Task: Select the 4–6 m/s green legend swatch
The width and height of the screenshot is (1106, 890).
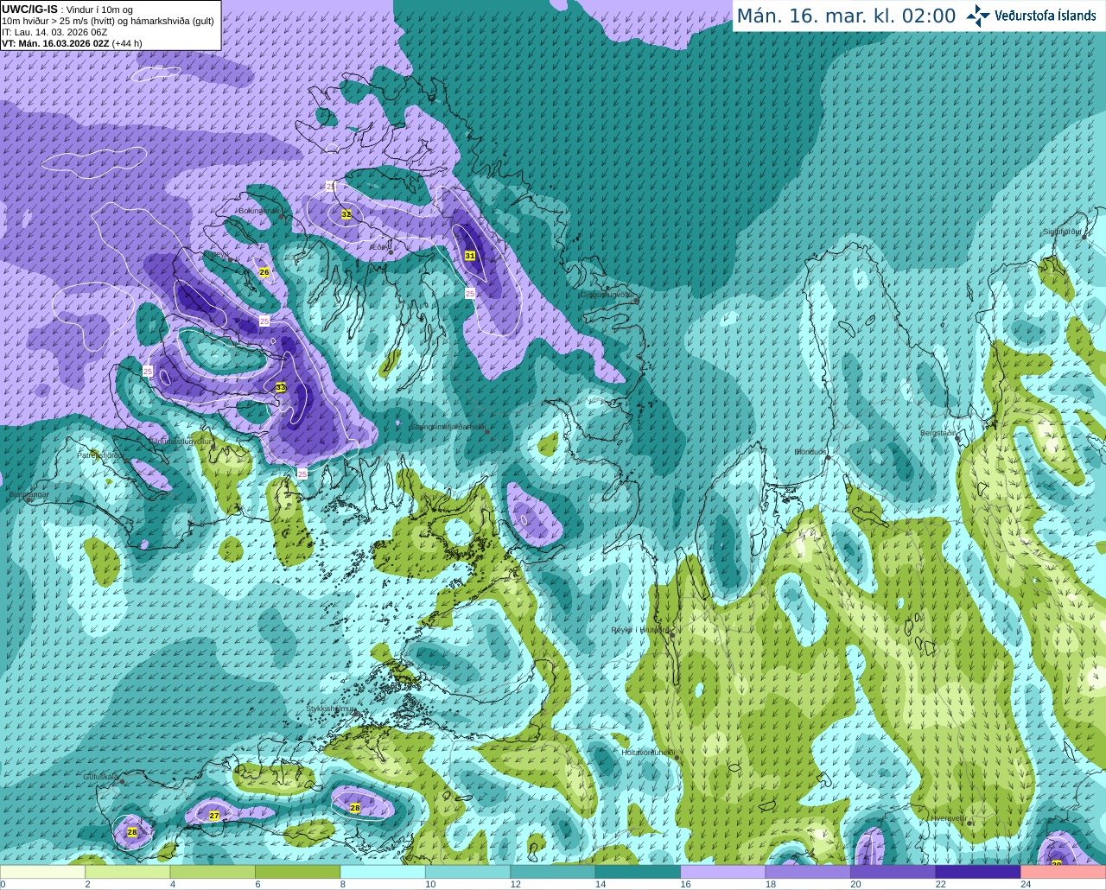Action: (x=213, y=872)
